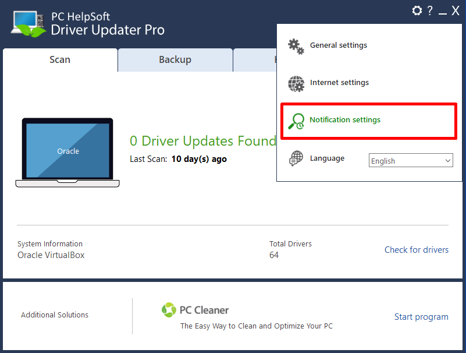Switch to the Backup tab
Image resolution: width=466 pixels, height=353 pixels.
click(175, 59)
